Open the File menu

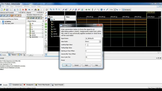pyautogui.click(x=3, y=6)
